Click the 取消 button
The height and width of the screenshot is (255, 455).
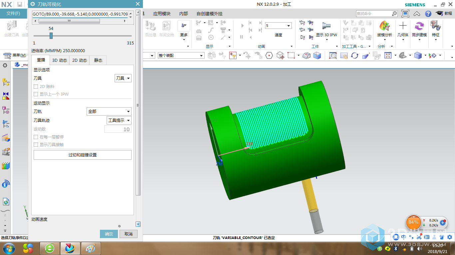(x=129, y=234)
